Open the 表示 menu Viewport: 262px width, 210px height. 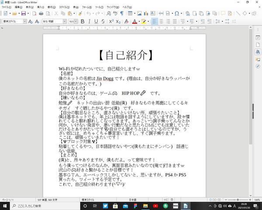coord(30,7)
